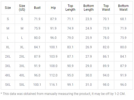134x100 pixels.
Task: Select the M size row label
Action: [x=8, y=28]
